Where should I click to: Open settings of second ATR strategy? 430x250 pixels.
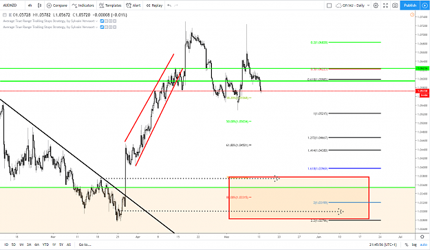click(107, 27)
